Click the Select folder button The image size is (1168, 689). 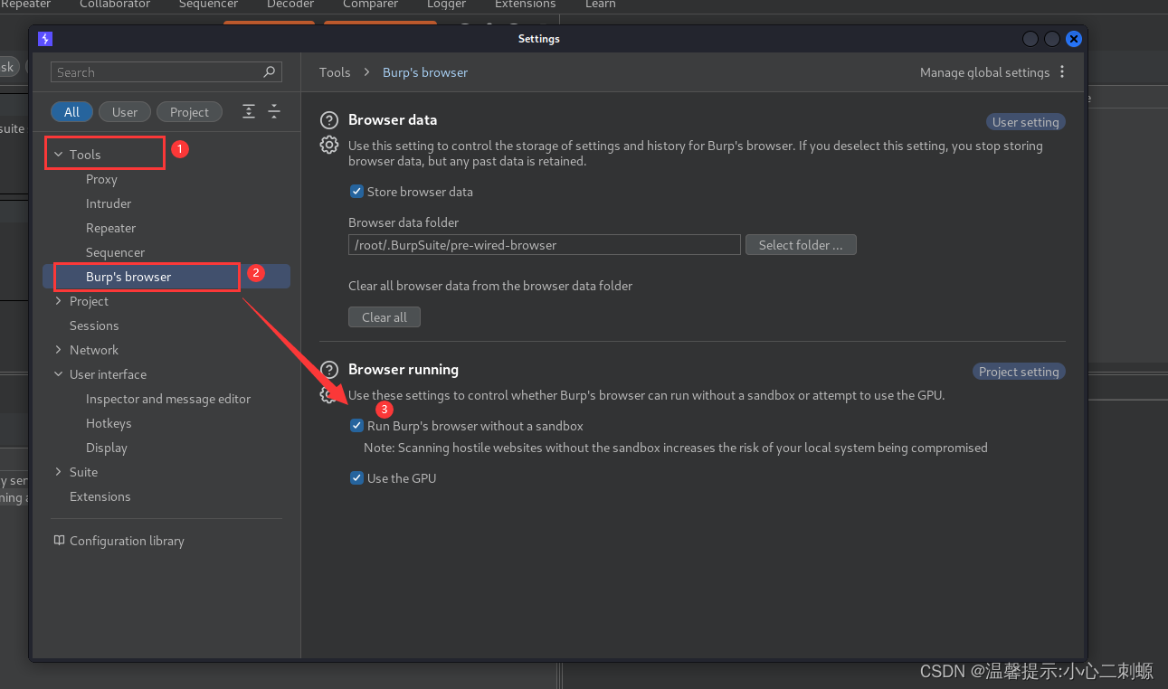[801, 245]
